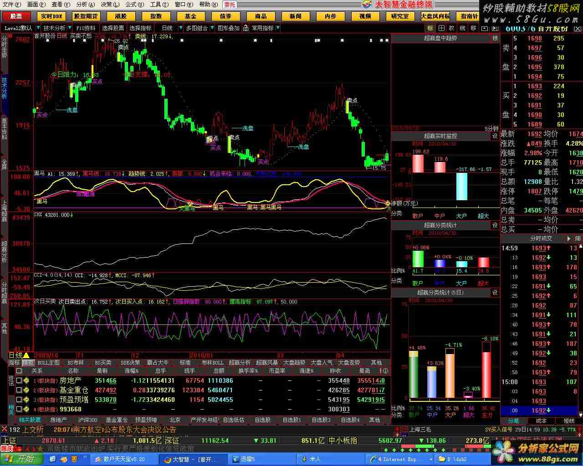Click the 权 adjustment icon
583x466 pixels.
click(x=452, y=28)
